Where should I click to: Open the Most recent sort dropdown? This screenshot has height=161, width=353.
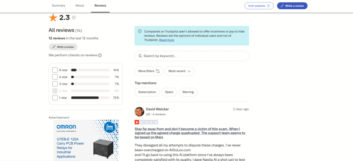[x=180, y=71]
